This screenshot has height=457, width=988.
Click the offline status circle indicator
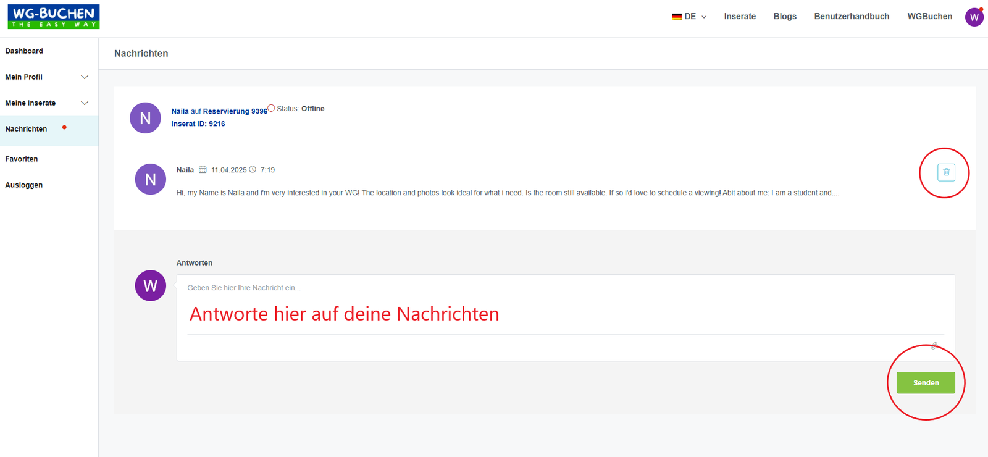coord(271,108)
